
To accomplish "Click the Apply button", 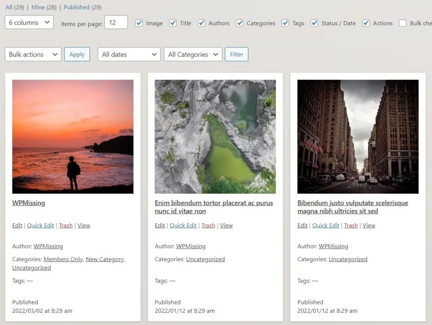I will (x=77, y=54).
